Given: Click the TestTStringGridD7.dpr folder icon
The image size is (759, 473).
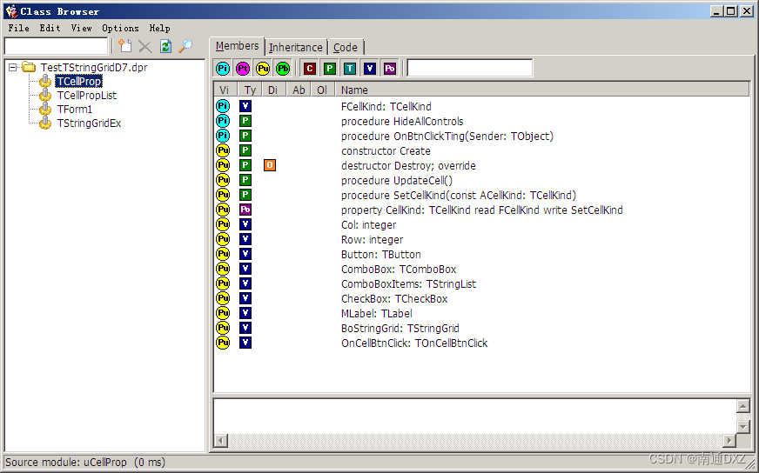Looking at the screenshot, I should point(29,67).
